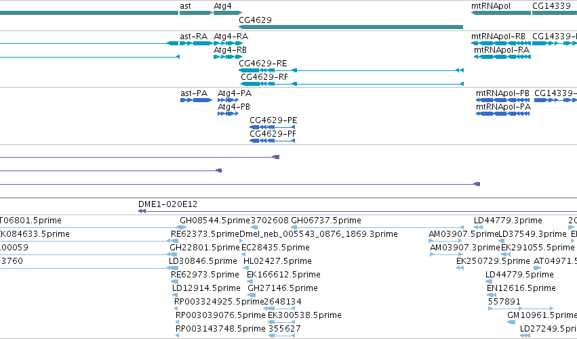This screenshot has width=577, height=339.
Task: Click protein CG4629-PF
Action: coord(273,134)
